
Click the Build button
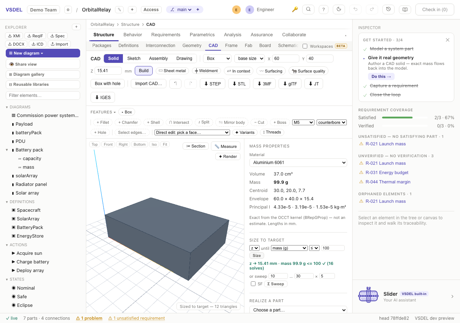pyautogui.click(x=144, y=71)
